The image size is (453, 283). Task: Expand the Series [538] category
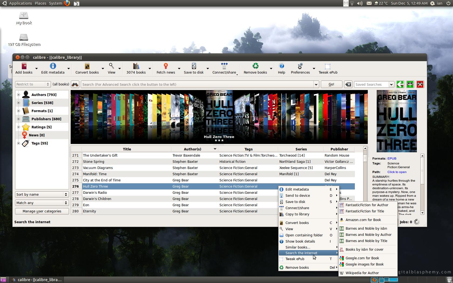point(18,103)
